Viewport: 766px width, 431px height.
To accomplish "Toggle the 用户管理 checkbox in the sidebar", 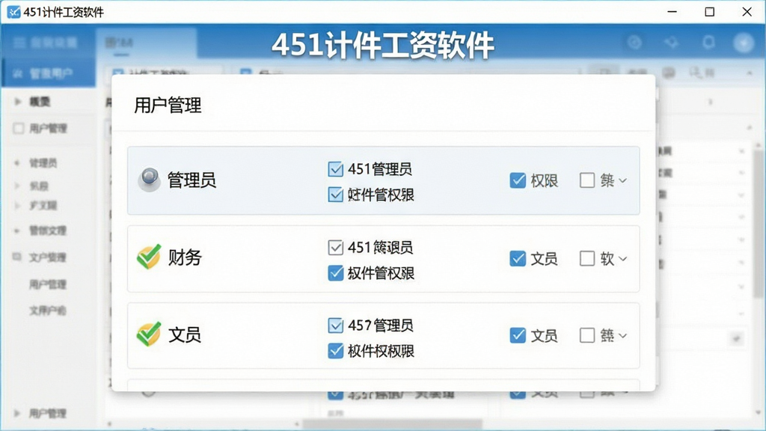I will click(19, 129).
